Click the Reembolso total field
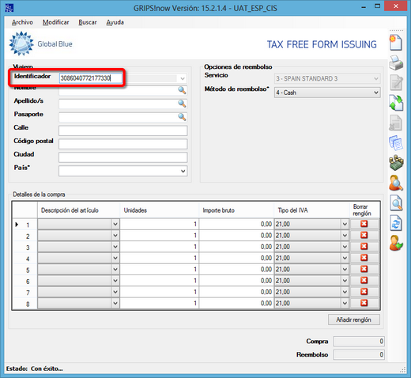The height and width of the screenshot is (378, 411). [359, 354]
